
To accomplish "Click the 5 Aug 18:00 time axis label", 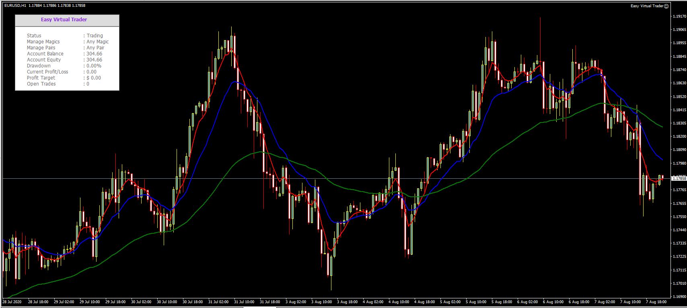I will (x=502, y=302).
